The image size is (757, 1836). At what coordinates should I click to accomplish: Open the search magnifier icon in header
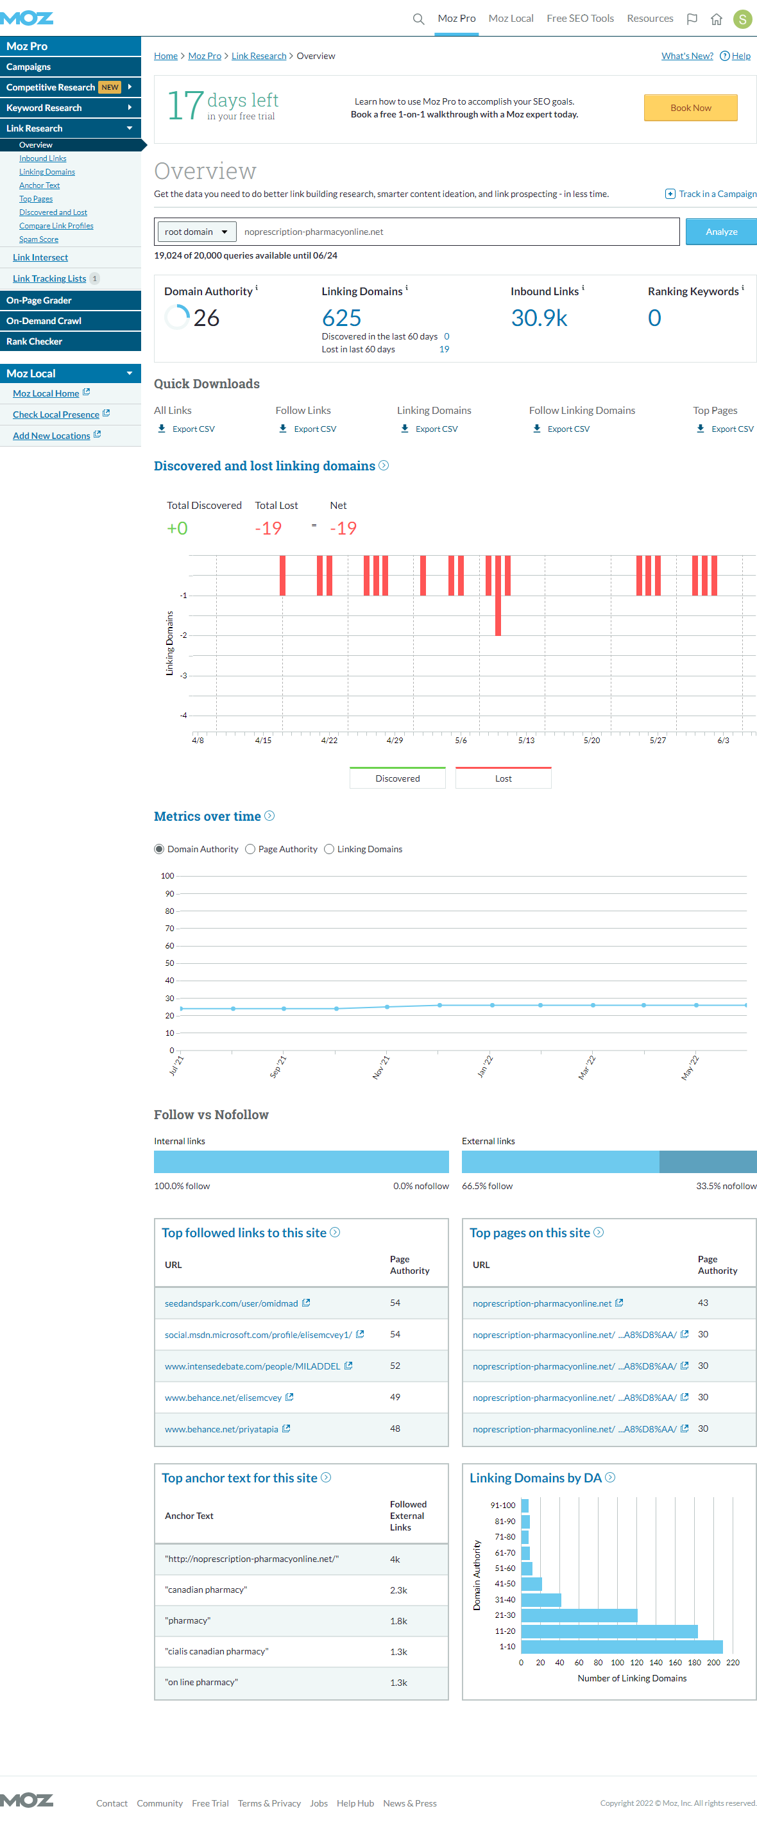pos(418,19)
